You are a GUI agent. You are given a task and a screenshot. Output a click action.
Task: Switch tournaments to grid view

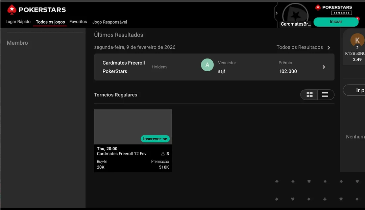[x=309, y=95]
